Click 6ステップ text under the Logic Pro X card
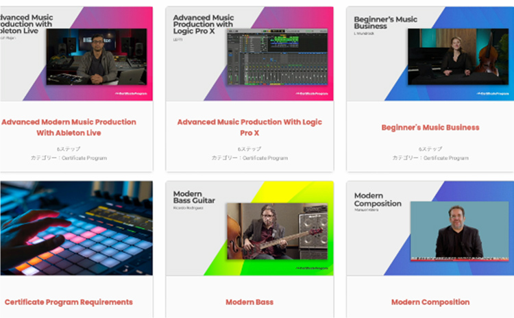The image size is (514, 318). [x=249, y=149]
